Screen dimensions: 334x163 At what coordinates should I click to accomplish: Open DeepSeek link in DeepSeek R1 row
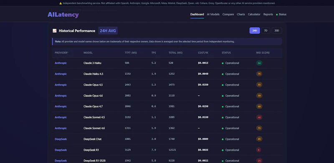tap(61, 150)
